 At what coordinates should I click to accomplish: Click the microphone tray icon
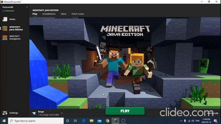[x=185, y=121]
